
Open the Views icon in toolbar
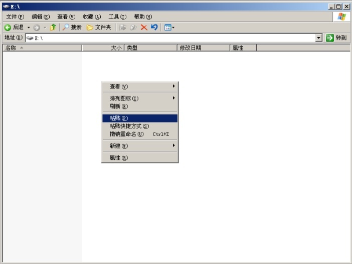(168, 27)
